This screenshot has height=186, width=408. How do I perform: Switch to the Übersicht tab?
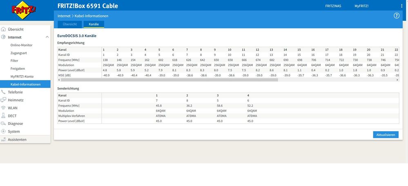point(70,24)
